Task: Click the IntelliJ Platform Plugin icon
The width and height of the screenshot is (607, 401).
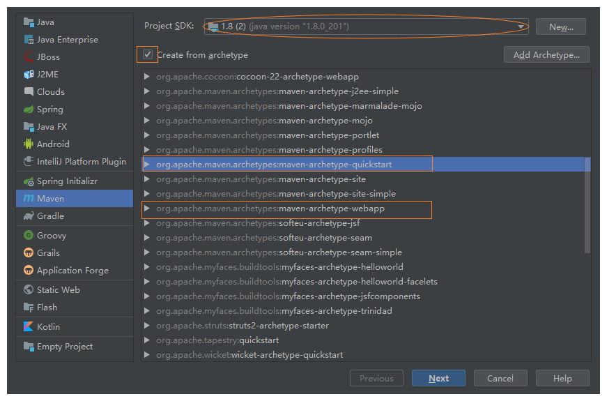Action: [x=29, y=162]
